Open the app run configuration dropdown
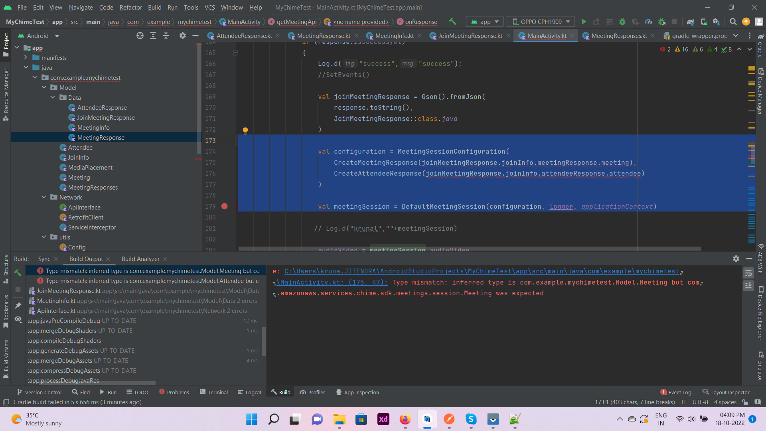 (484, 22)
